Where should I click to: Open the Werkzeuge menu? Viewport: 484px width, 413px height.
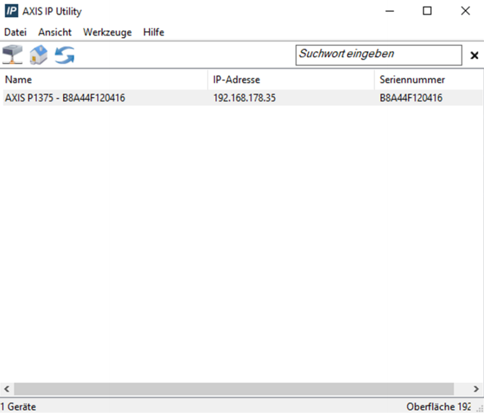(x=107, y=32)
